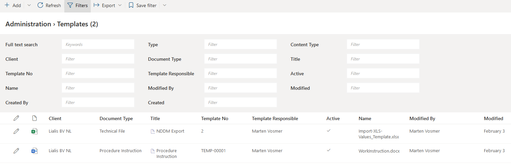Click the pencil icon in table header

pos(16,118)
